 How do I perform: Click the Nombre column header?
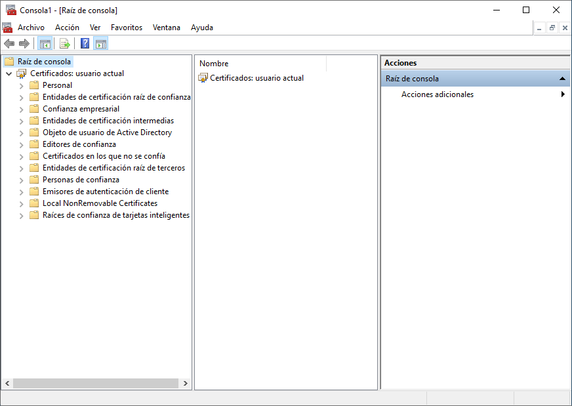(x=260, y=64)
